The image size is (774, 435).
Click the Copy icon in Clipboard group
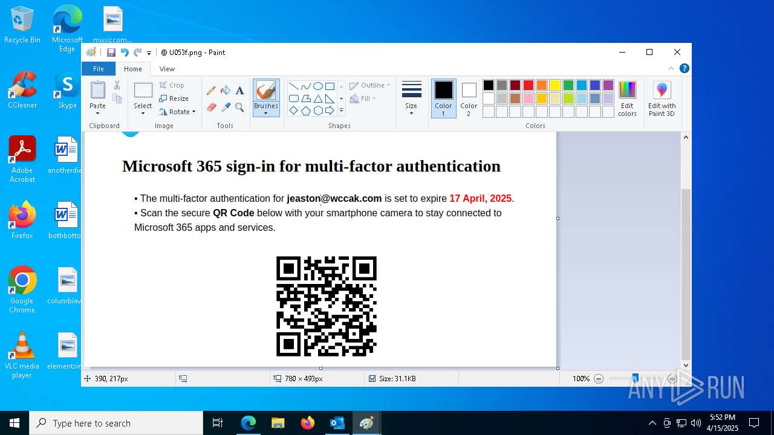click(x=117, y=98)
